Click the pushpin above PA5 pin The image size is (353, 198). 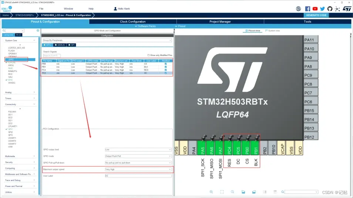(x=204, y=138)
